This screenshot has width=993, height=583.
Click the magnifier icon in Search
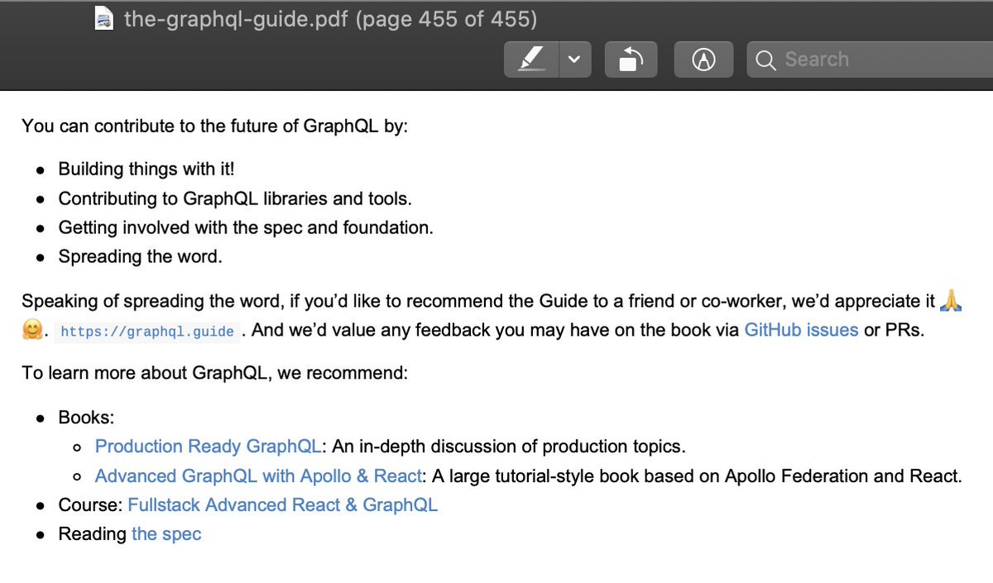click(766, 60)
